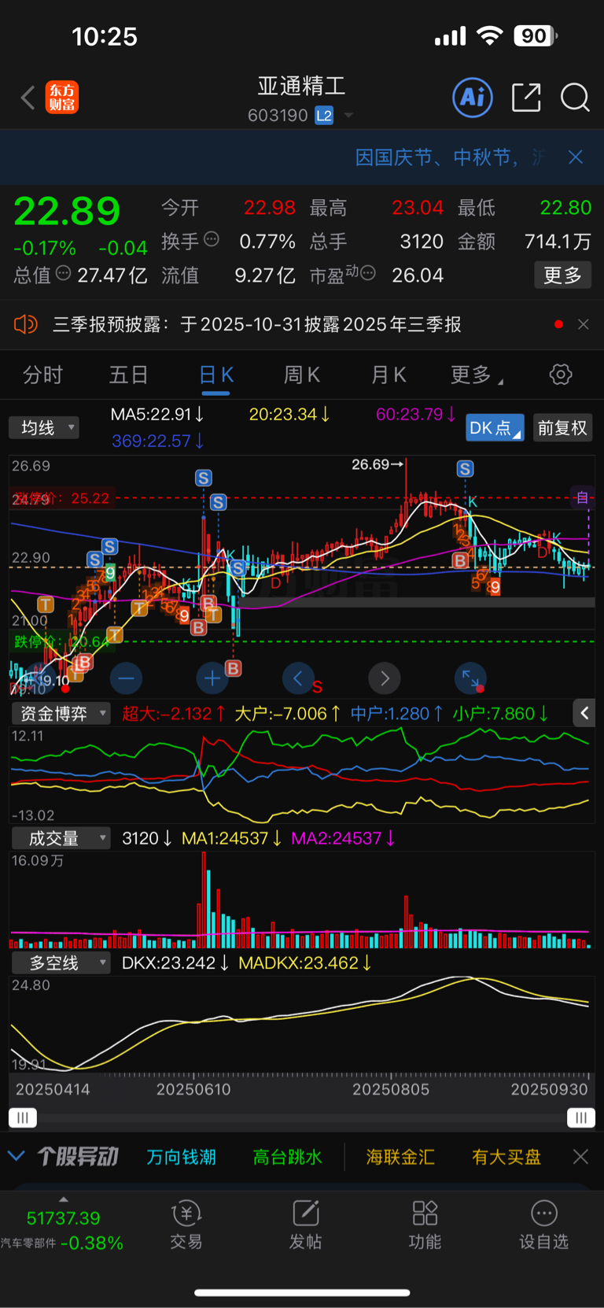Tap the 总值 info icon
This screenshot has width=604, height=1308.
click(x=63, y=273)
